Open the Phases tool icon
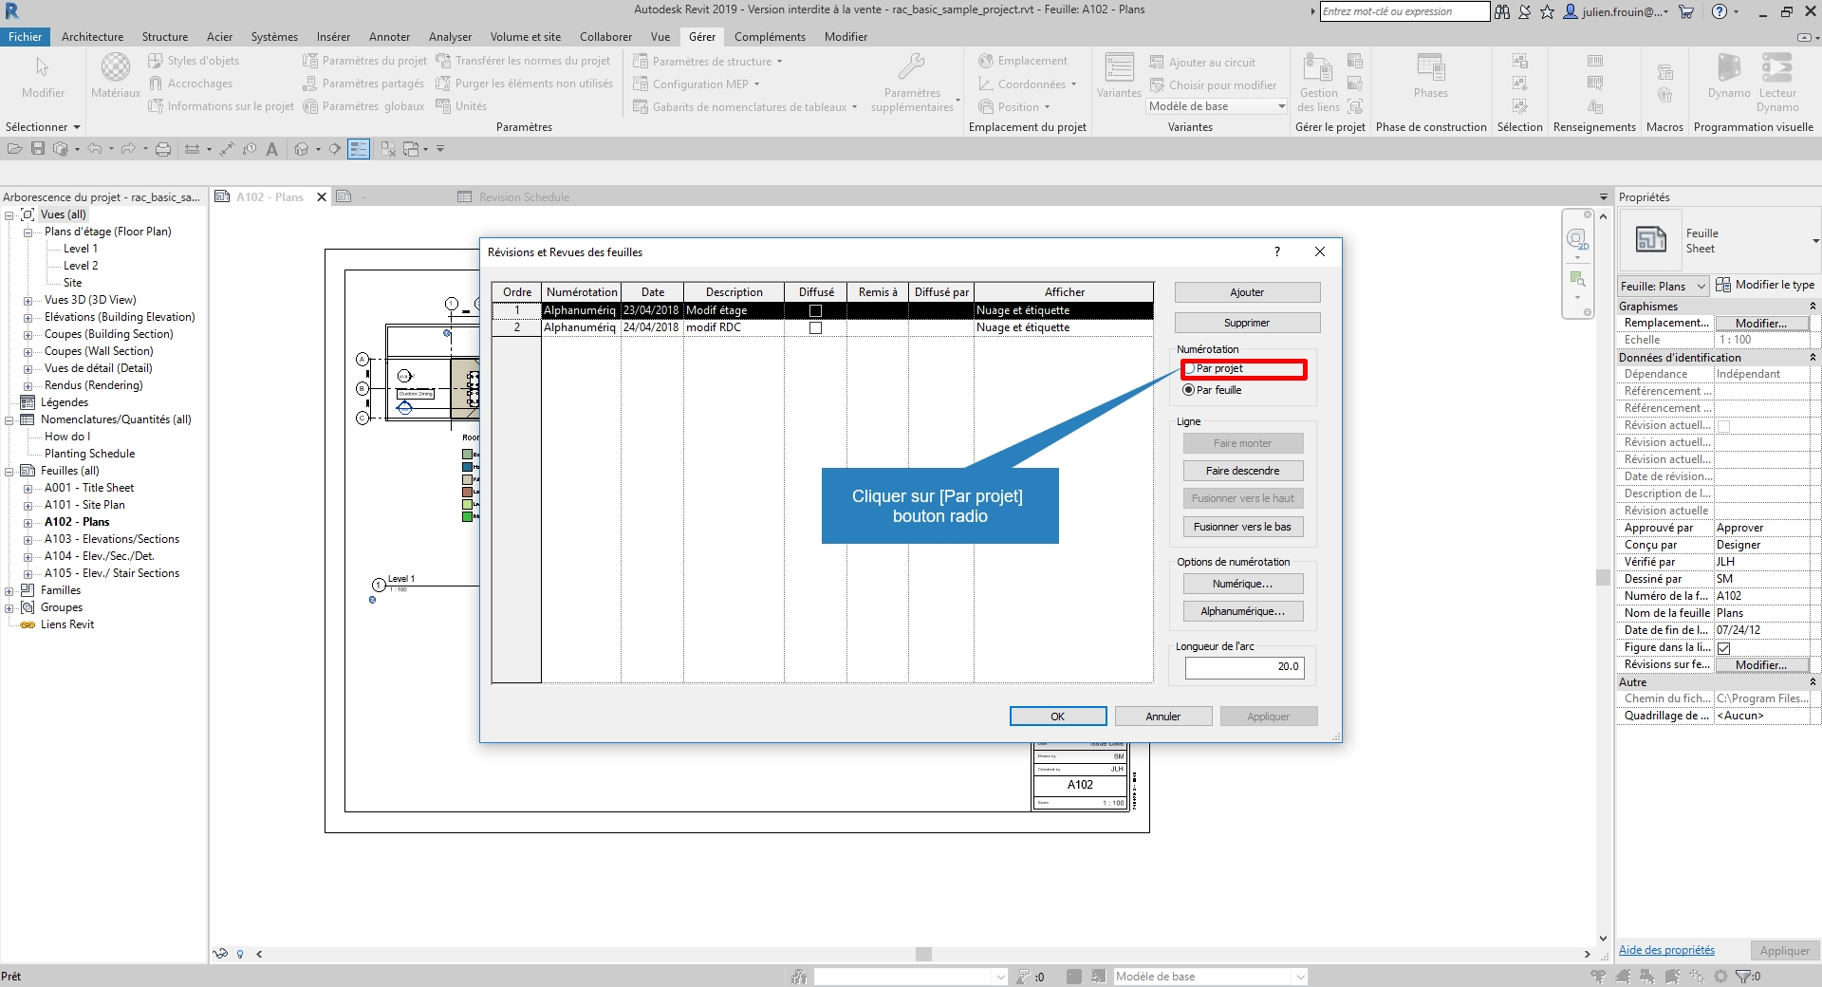Screen dimensions: 1822x987 (1430, 68)
